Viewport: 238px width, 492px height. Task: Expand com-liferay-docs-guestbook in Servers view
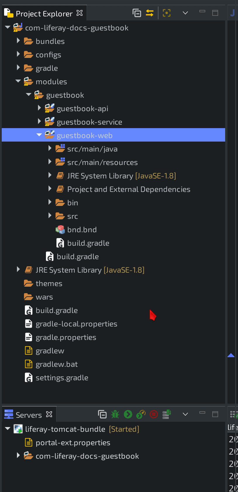(x=18, y=455)
